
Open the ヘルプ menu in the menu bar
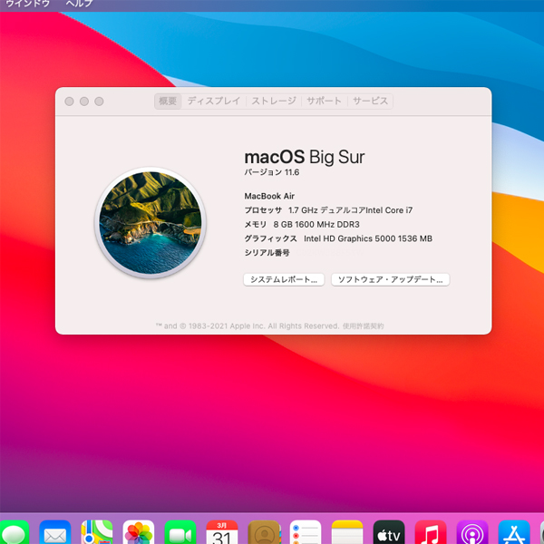[x=79, y=5]
